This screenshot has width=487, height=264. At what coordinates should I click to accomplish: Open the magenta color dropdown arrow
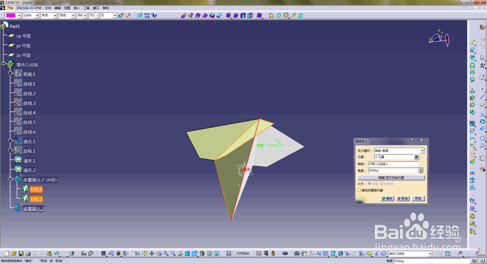(19, 16)
